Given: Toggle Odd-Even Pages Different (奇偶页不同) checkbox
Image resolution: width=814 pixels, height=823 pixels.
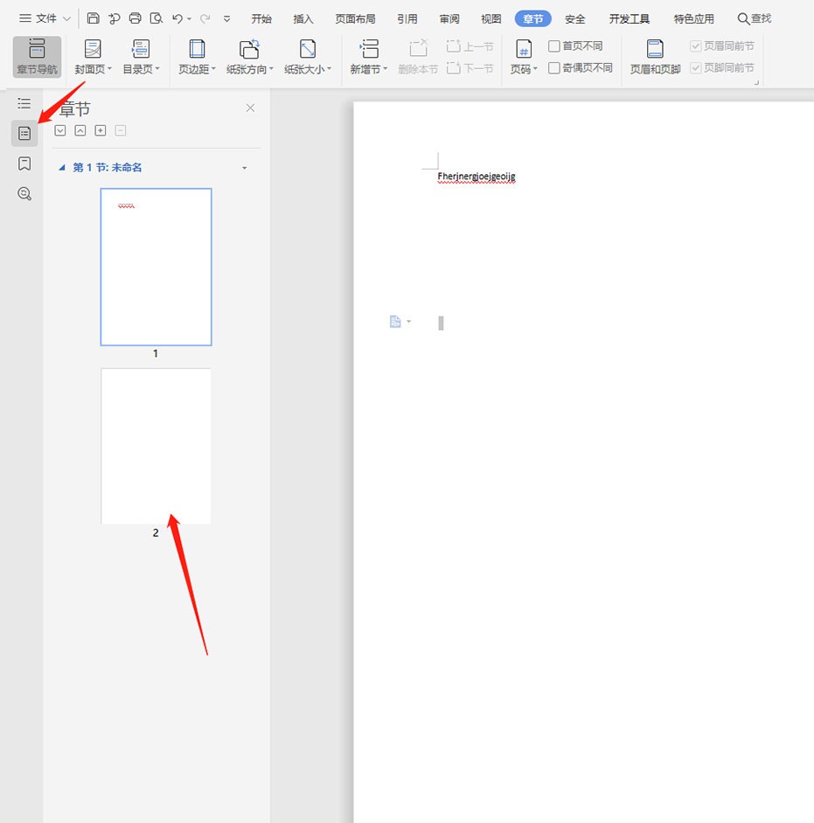Looking at the screenshot, I should click(554, 68).
